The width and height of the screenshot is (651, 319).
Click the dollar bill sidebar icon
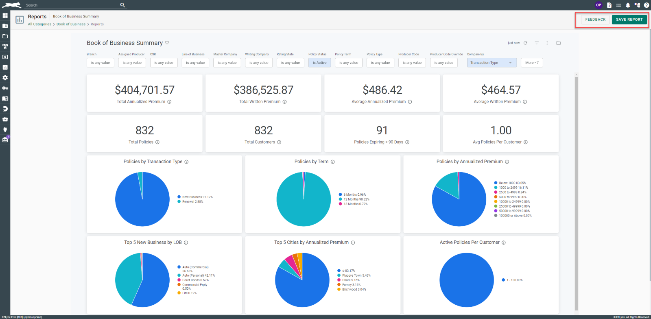[x=5, y=57]
